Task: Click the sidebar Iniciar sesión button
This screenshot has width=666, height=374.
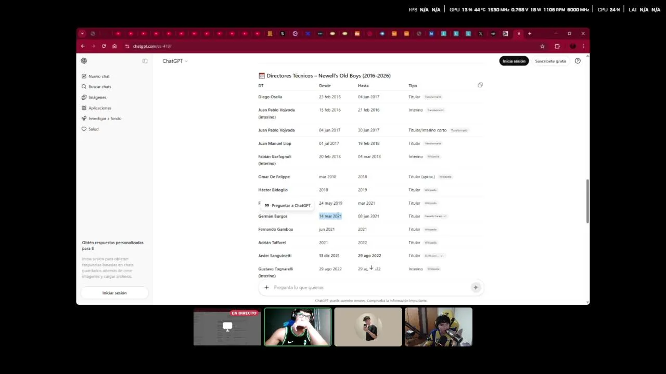Action: pyautogui.click(x=114, y=293)
